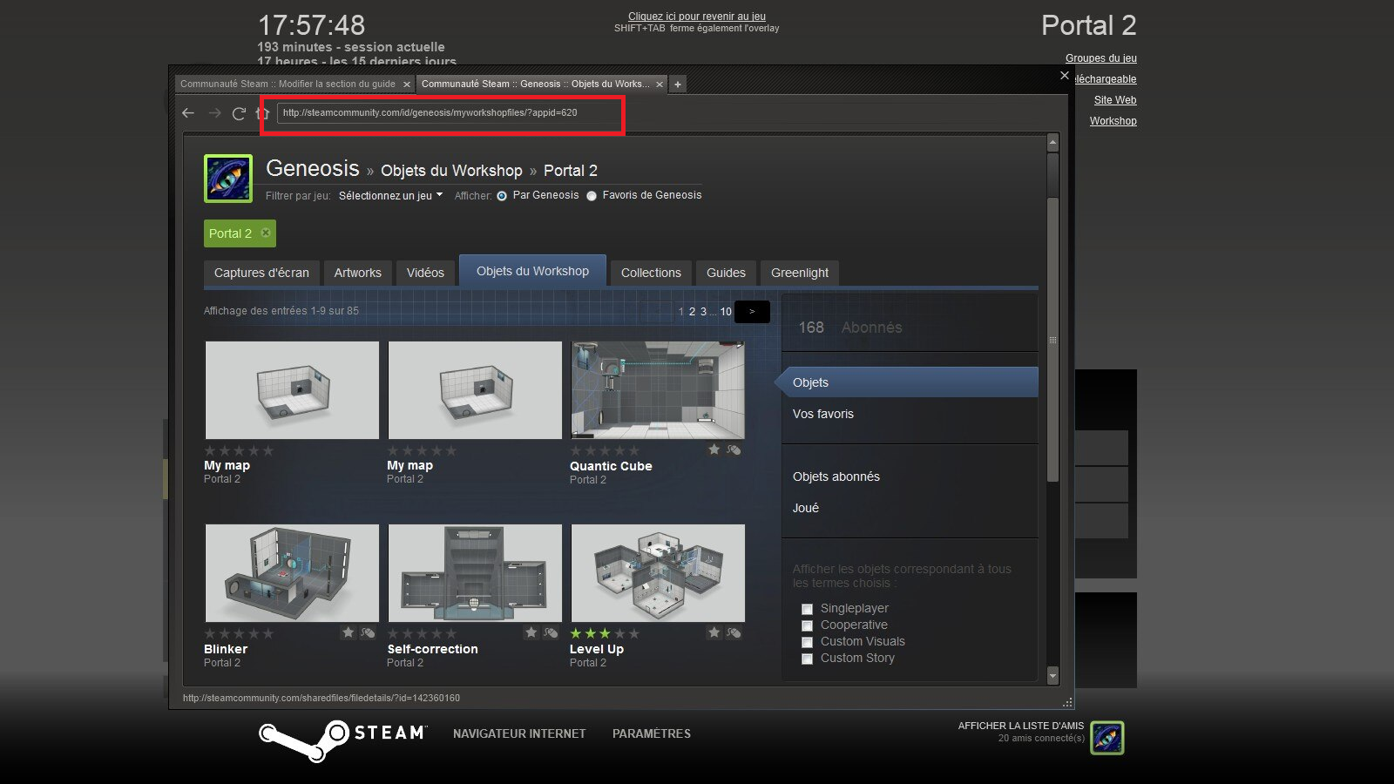
Task: Open a new browser tab
Action: pyautogui.click(x=678, y=84)
